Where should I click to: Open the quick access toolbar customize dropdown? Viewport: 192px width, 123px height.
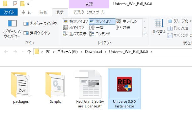coord(28,4)
